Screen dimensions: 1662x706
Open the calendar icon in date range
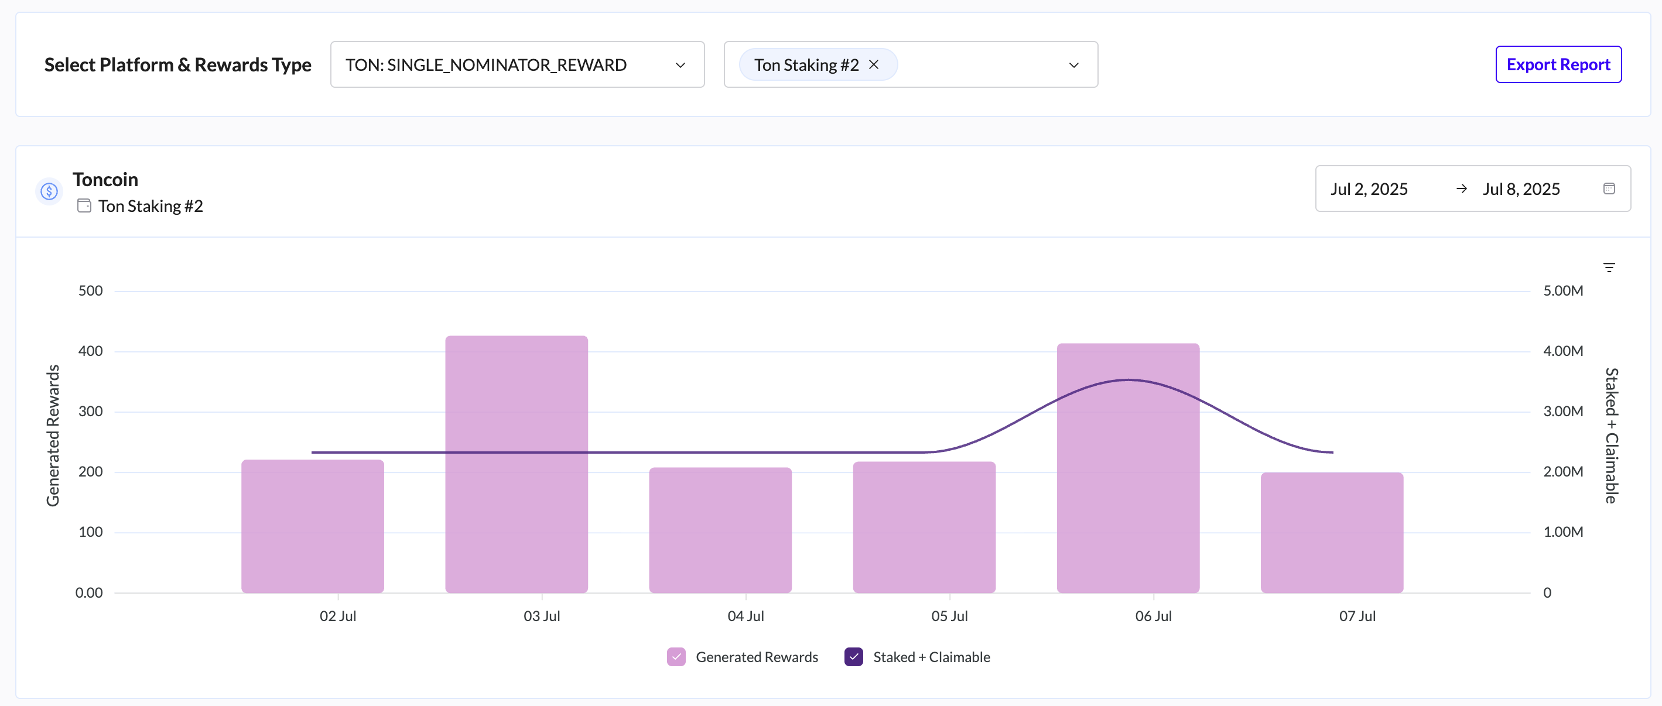pos(1609,189)
